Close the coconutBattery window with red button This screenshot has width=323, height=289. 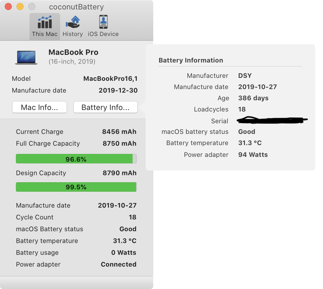8,6
